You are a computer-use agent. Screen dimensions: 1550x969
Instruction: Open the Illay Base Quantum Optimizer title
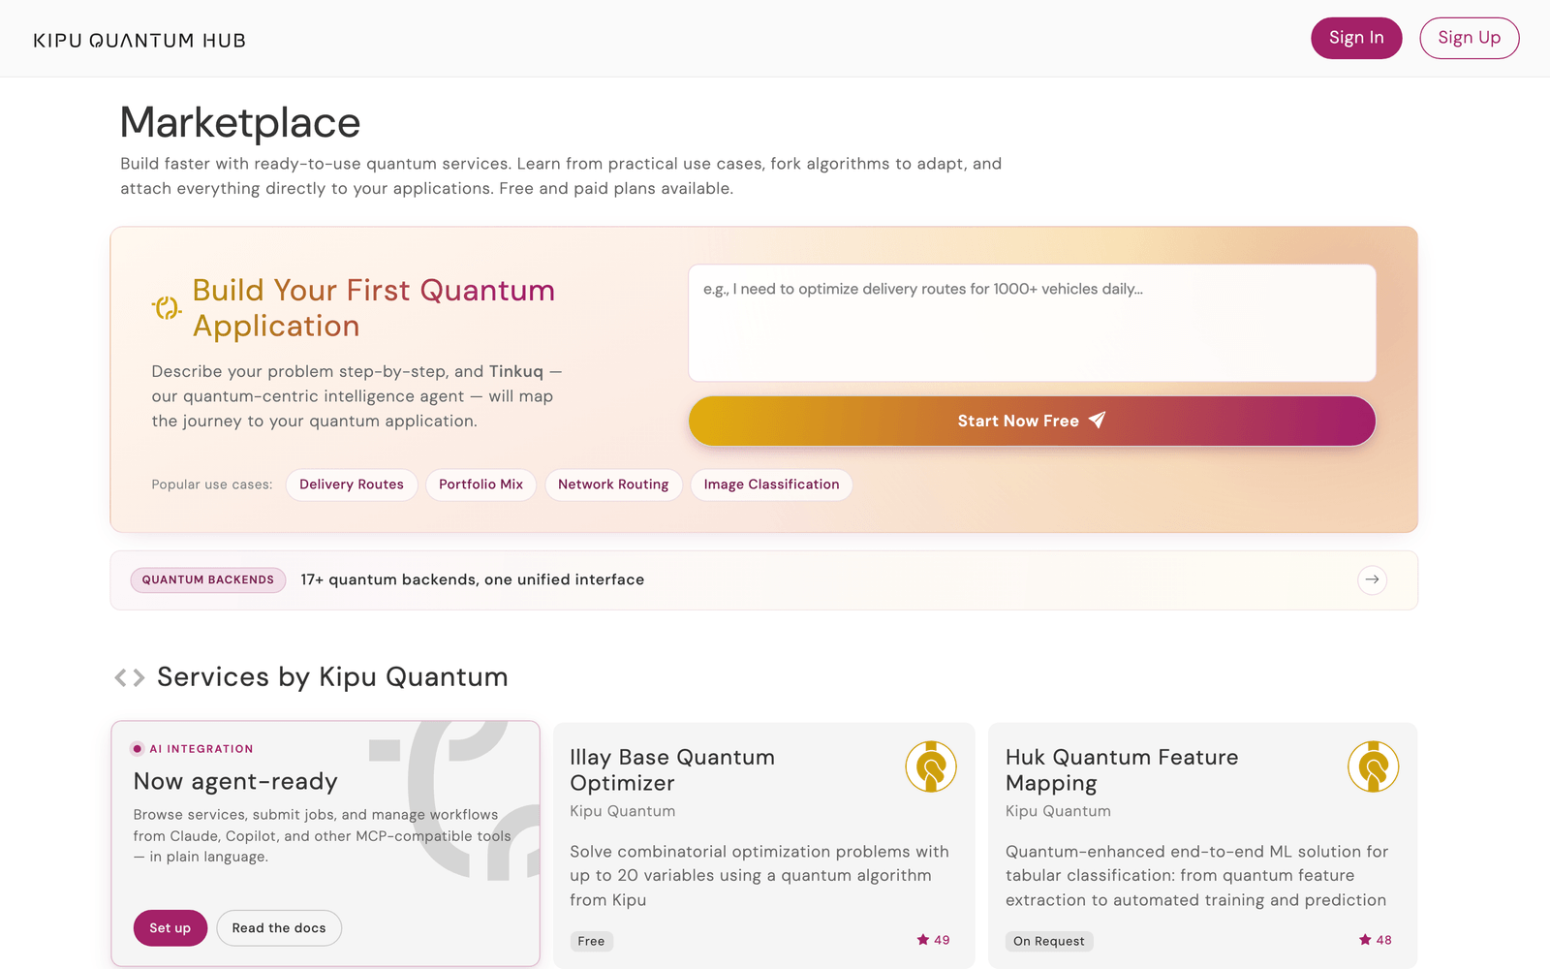(x=672, y=770)
